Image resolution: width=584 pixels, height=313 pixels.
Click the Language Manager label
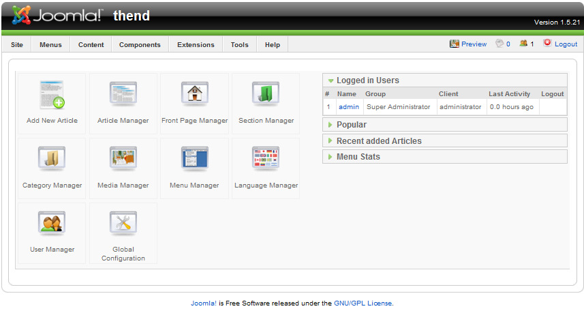266,185
